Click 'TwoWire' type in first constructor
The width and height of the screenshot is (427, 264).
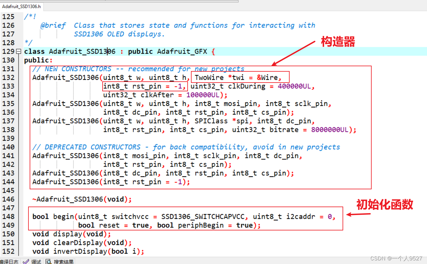[x=209, y=78]
